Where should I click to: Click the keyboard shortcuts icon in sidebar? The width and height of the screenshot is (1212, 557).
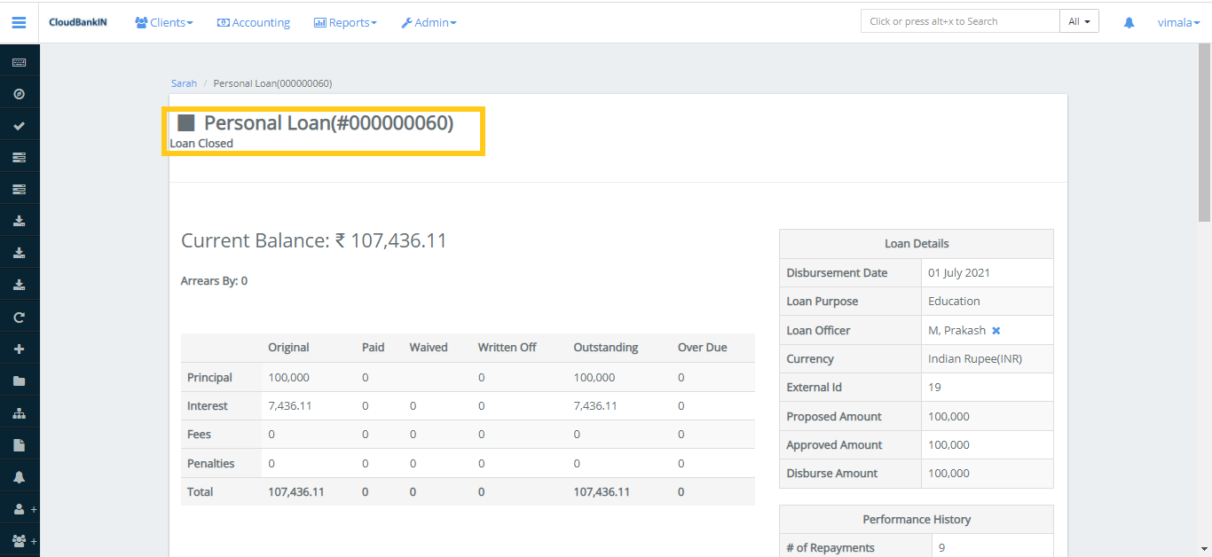19,60
